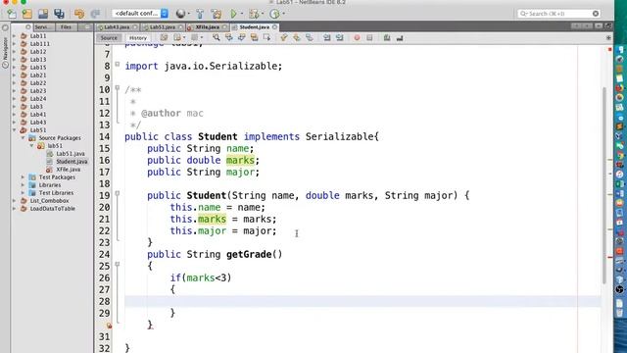Click the Search input field

point(559,14)
